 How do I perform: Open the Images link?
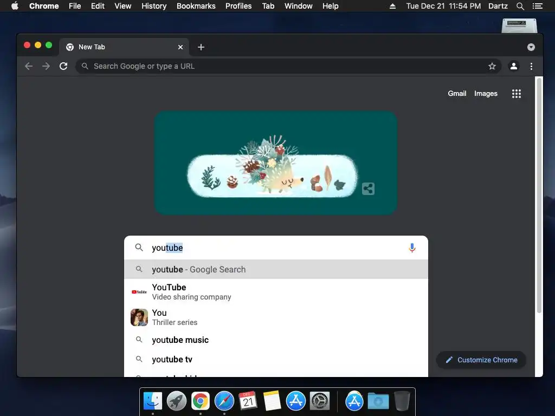point(486,93)
